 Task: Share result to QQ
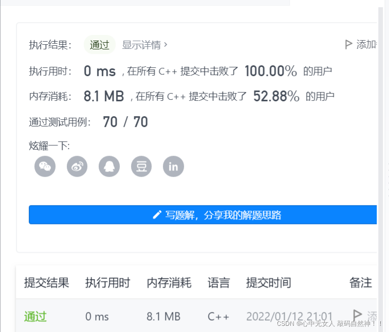click(x=109, y=166)
